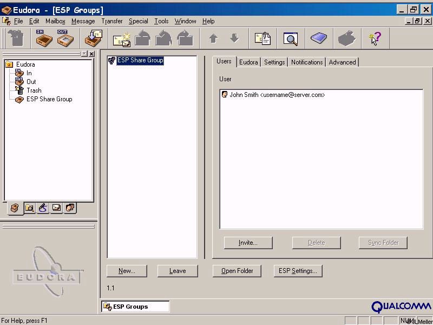
Task: Click the Reply All toolbar icon
Action: 164,38
